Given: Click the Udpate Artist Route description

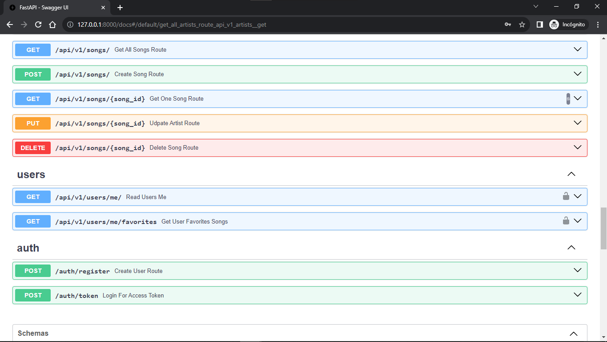Looking at the screenshot, I should [175, 123].
